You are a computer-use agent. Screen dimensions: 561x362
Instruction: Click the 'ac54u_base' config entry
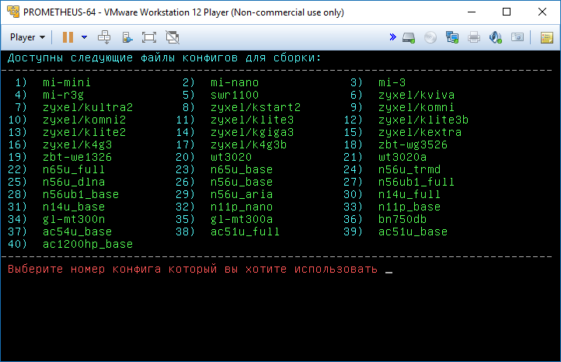77,231
